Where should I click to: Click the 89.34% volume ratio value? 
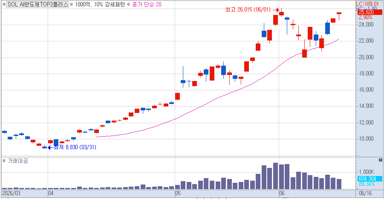click(367, 184)
